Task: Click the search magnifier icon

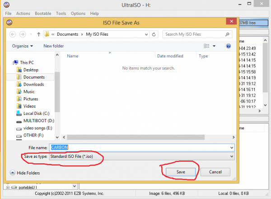Action: [x=228, y=34]
